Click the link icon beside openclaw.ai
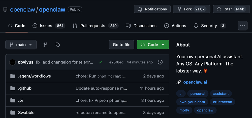Viewport: 252px width, 118px height. point(179,82)
